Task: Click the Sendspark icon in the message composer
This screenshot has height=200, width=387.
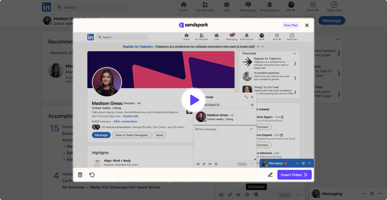Action: [256, 195]
